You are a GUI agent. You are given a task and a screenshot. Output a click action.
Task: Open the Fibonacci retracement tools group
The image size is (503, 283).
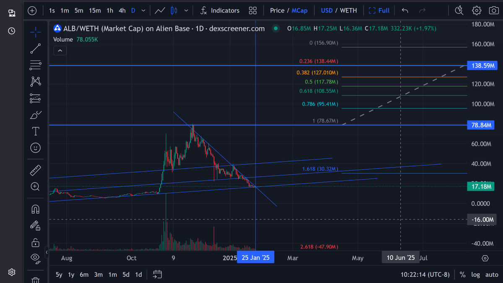pos(36,65)
